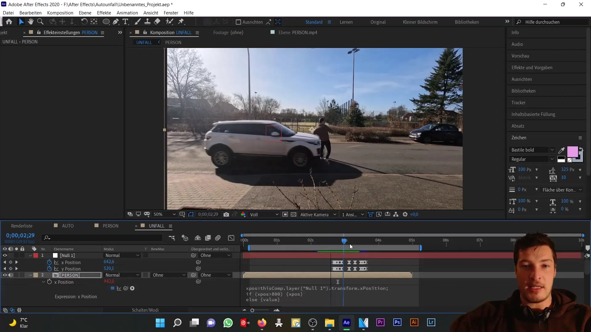Open the Aktive Kamera dropdown
This screenshot has height=332, width=591.
pos(318,215)
